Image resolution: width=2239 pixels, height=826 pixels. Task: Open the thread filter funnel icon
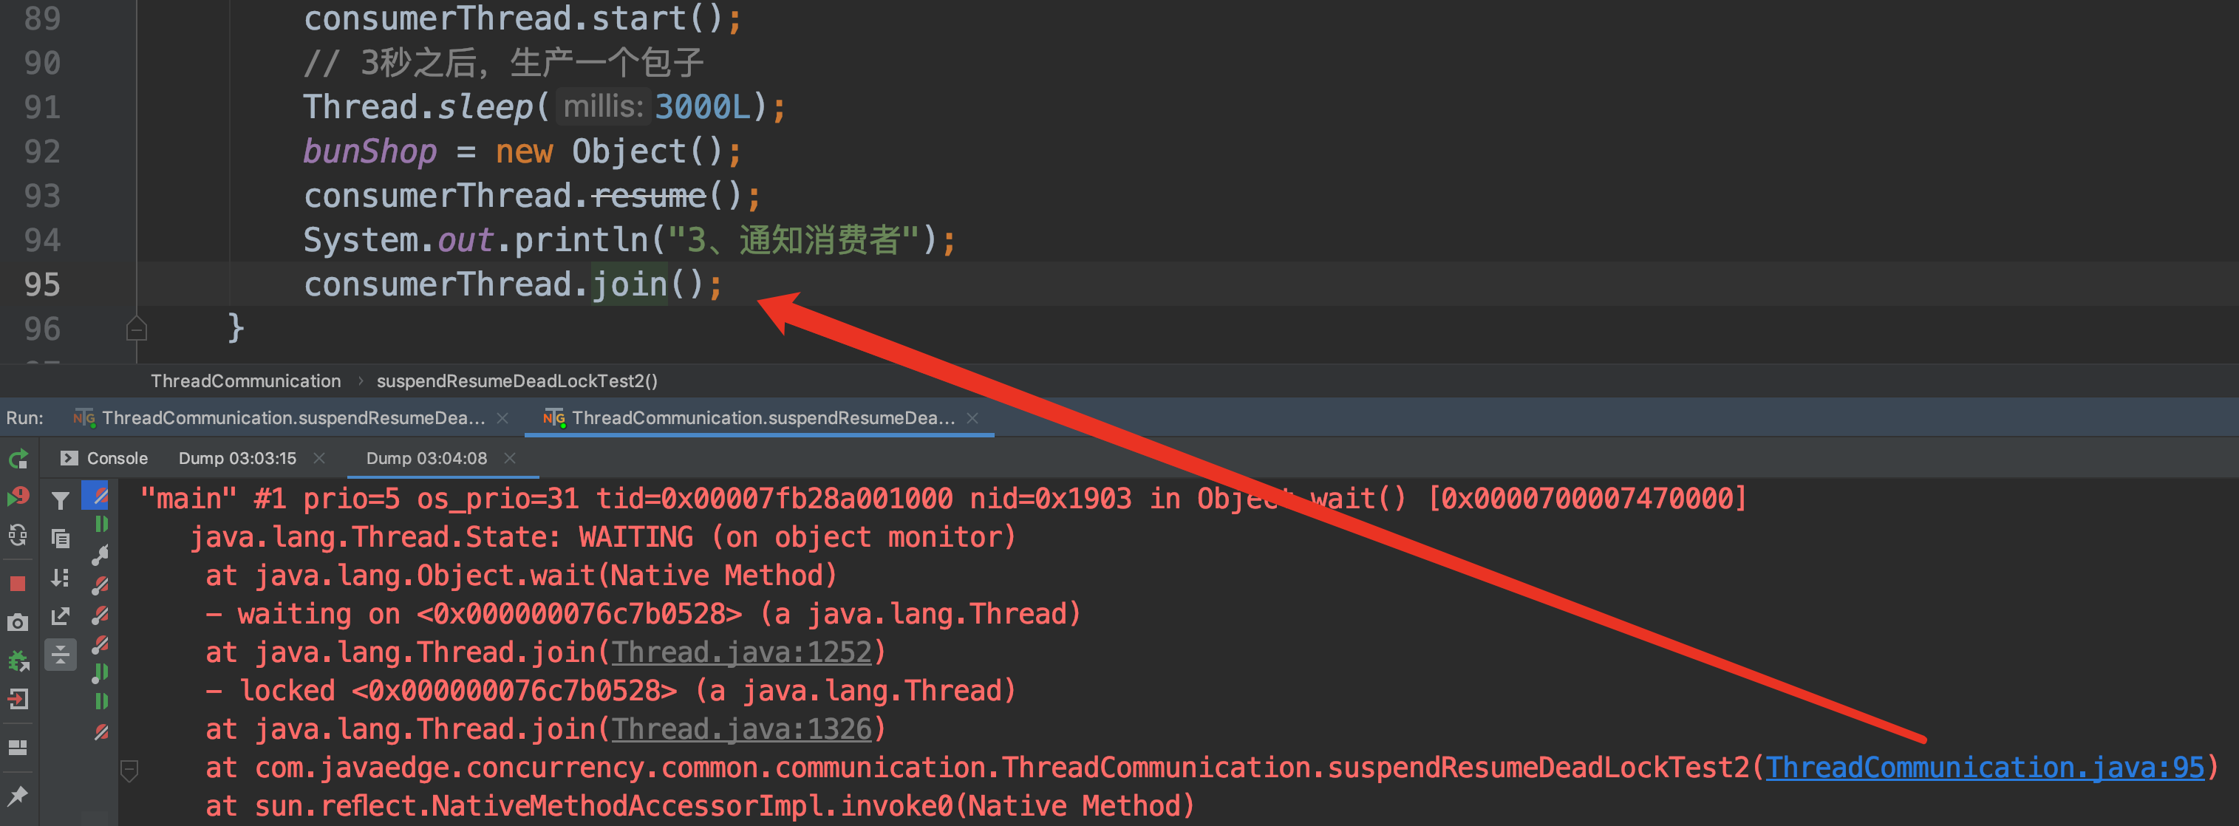[x=60, y=500]
